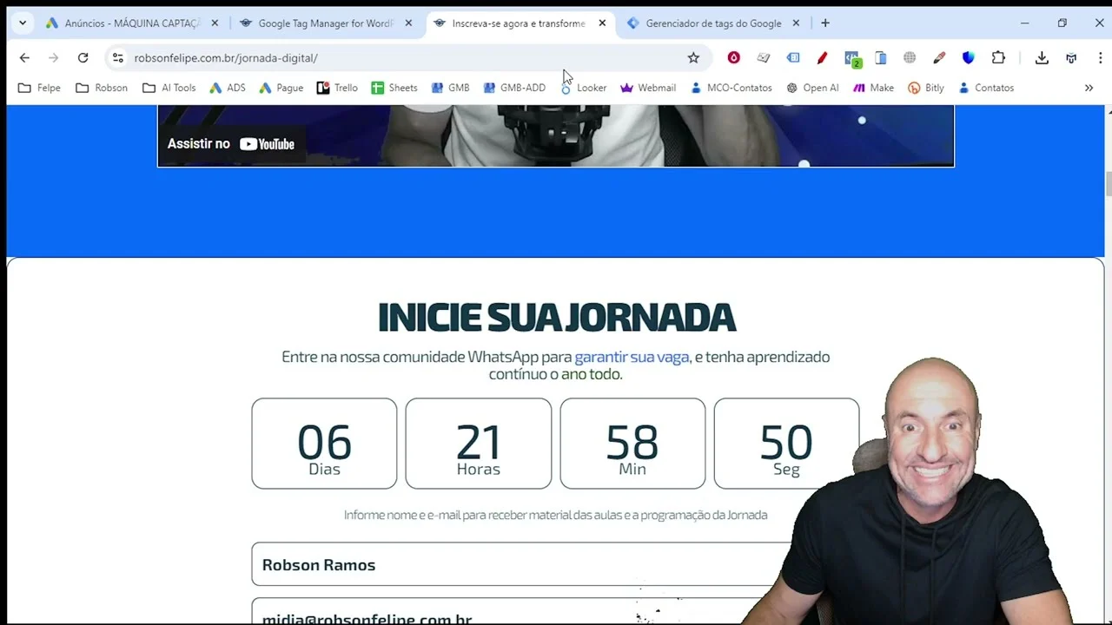Open the Sheets bookmark
Image resolution: width=1112 pixels, height=625 pixels.
click(394, 88)
